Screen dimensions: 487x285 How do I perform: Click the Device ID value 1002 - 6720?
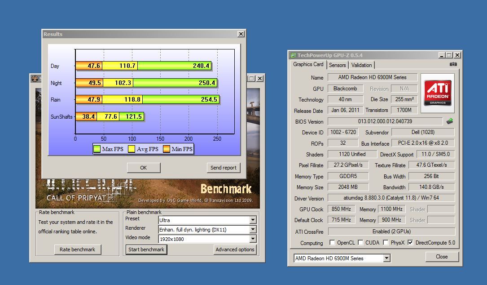pos(343,132)
